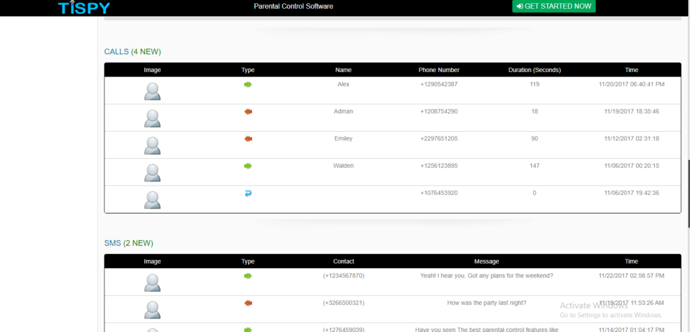Click Walden's contact avatar image

152,173
